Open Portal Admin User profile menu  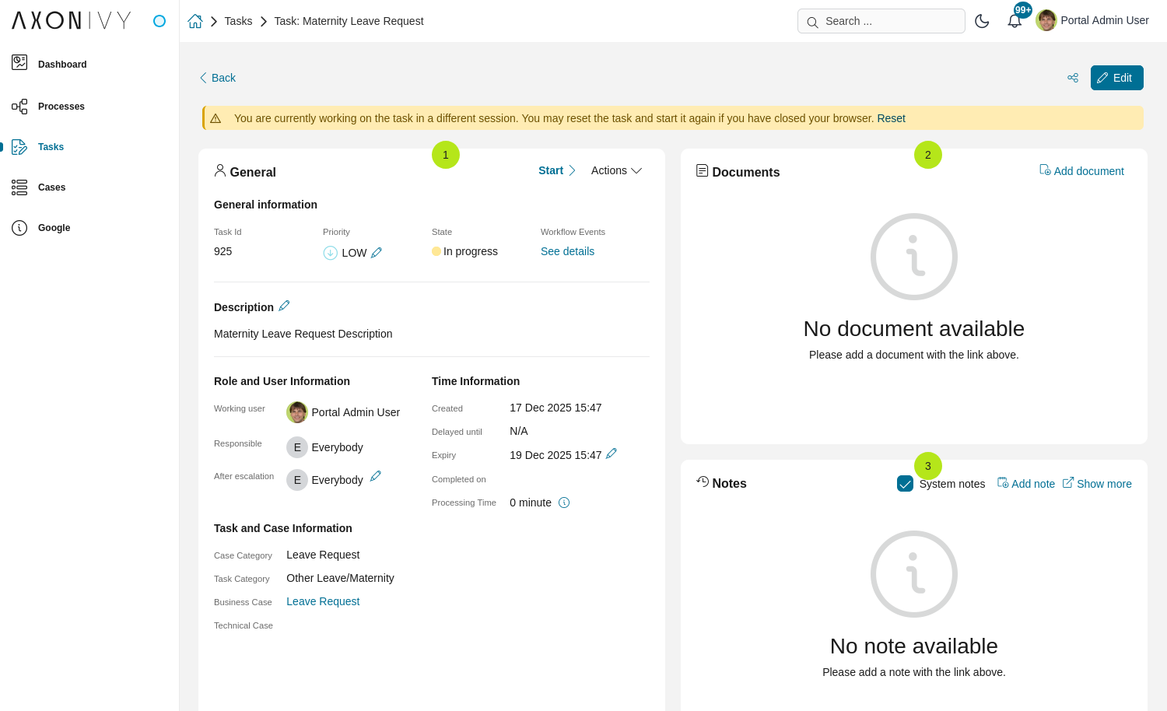[x=1092, y=21]
